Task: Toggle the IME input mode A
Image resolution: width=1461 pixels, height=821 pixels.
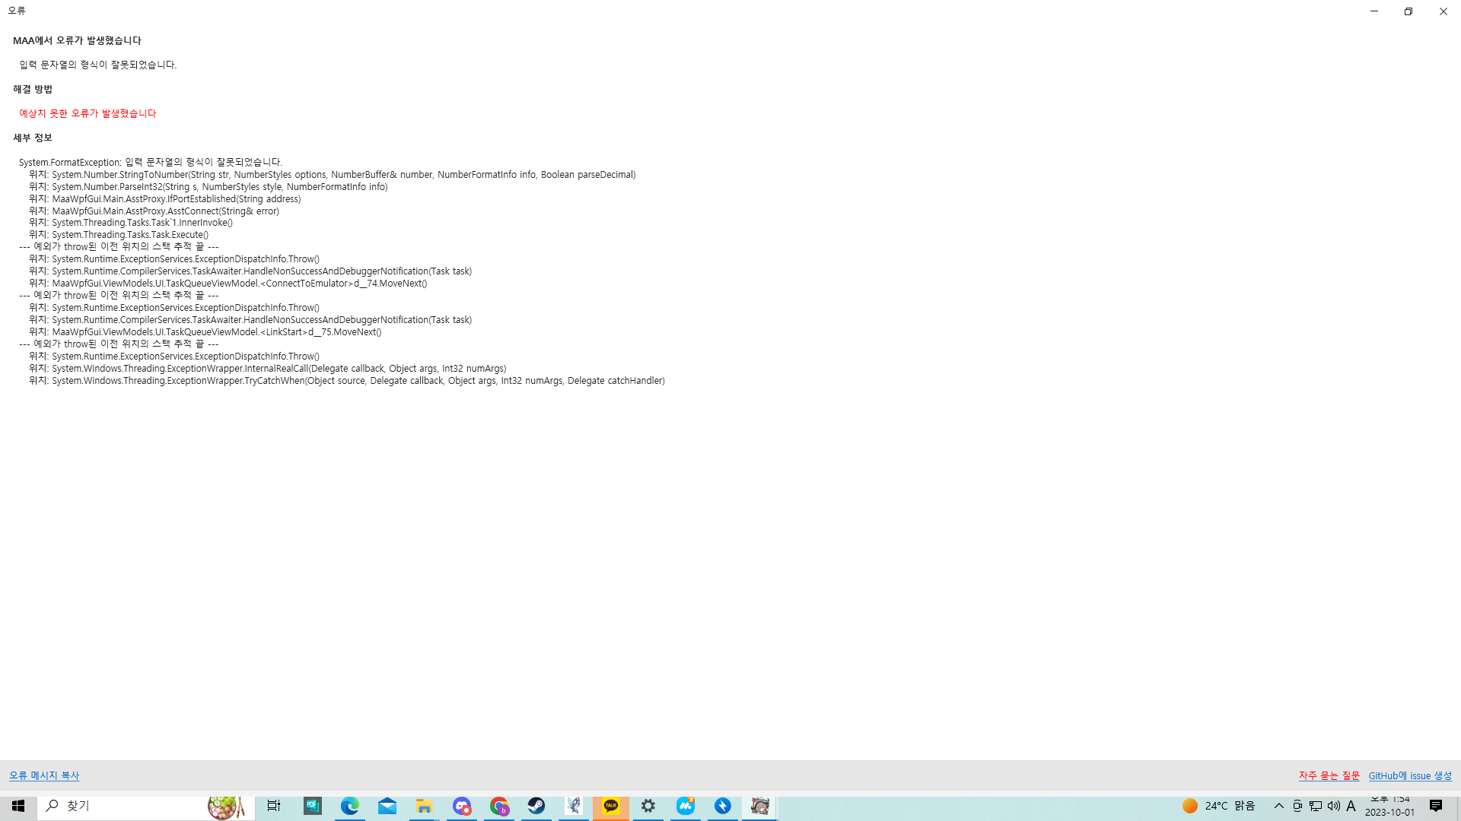Action: (x=1351, y=806)
